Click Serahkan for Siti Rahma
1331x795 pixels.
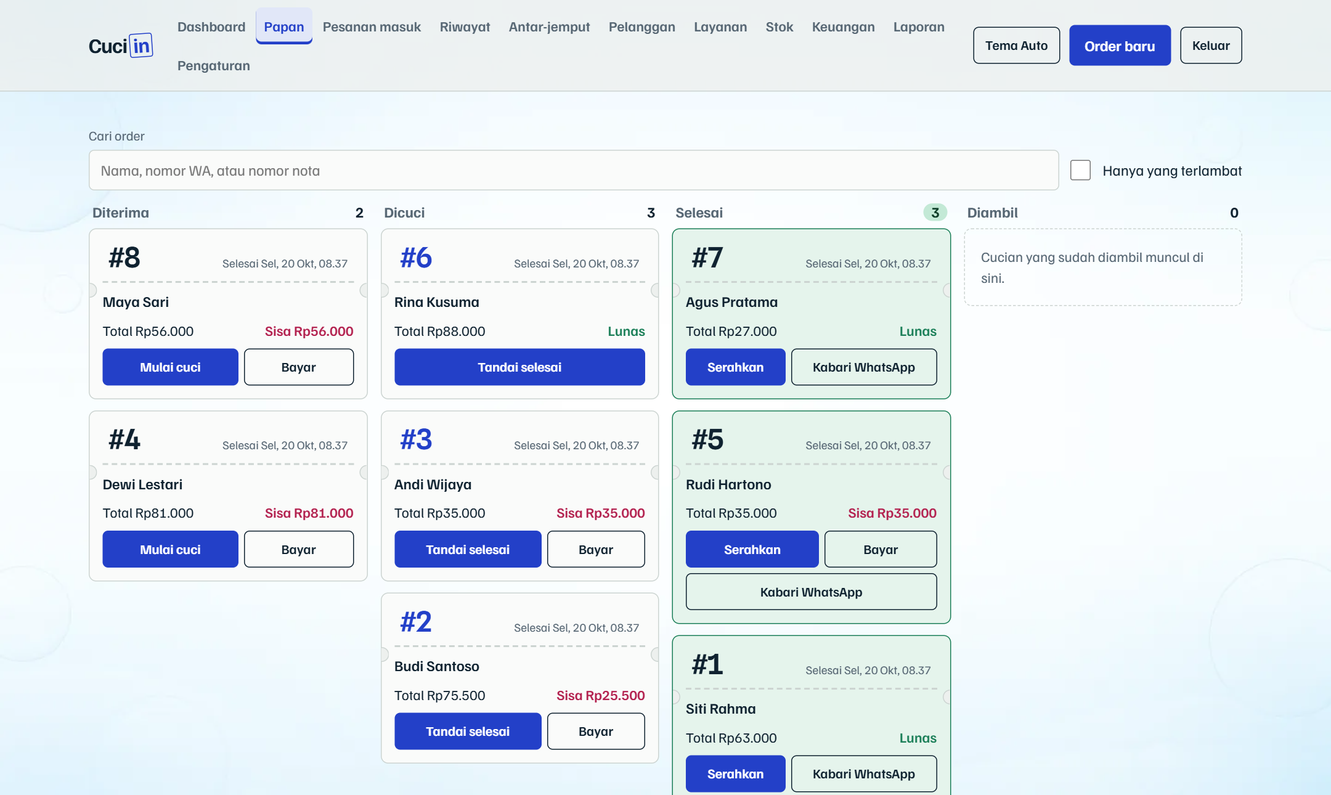coord(735,774)
